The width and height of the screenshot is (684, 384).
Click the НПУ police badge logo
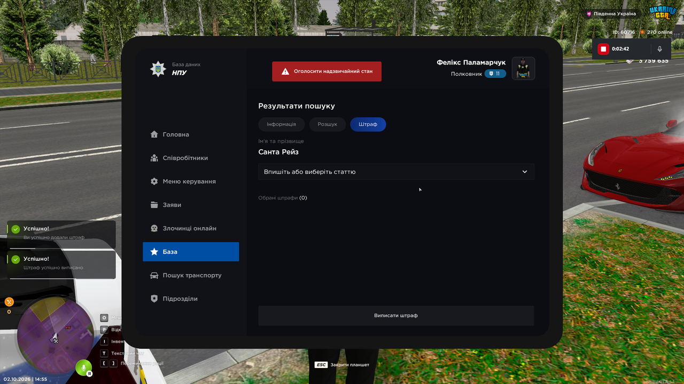(x=158, y=69)
